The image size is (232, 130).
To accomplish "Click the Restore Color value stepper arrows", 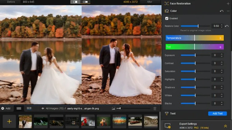I will coord(222,26).
